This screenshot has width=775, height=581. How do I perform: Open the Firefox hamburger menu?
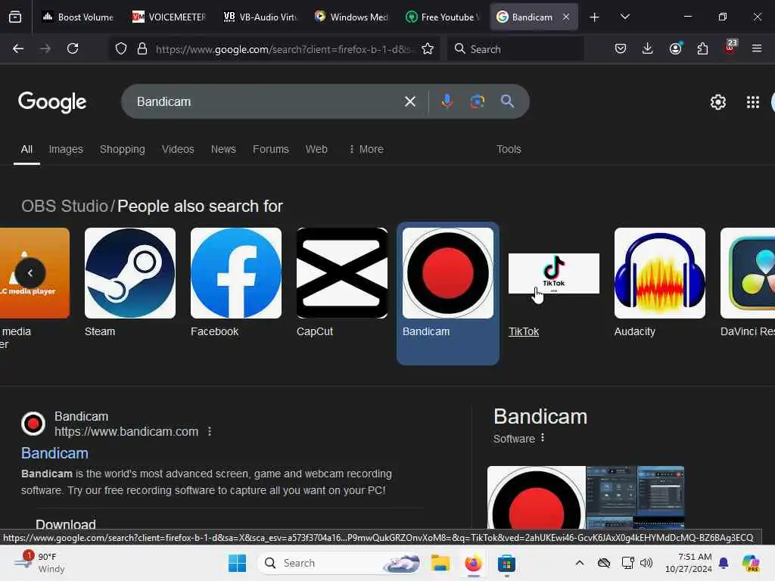click(x=757, y=48)
